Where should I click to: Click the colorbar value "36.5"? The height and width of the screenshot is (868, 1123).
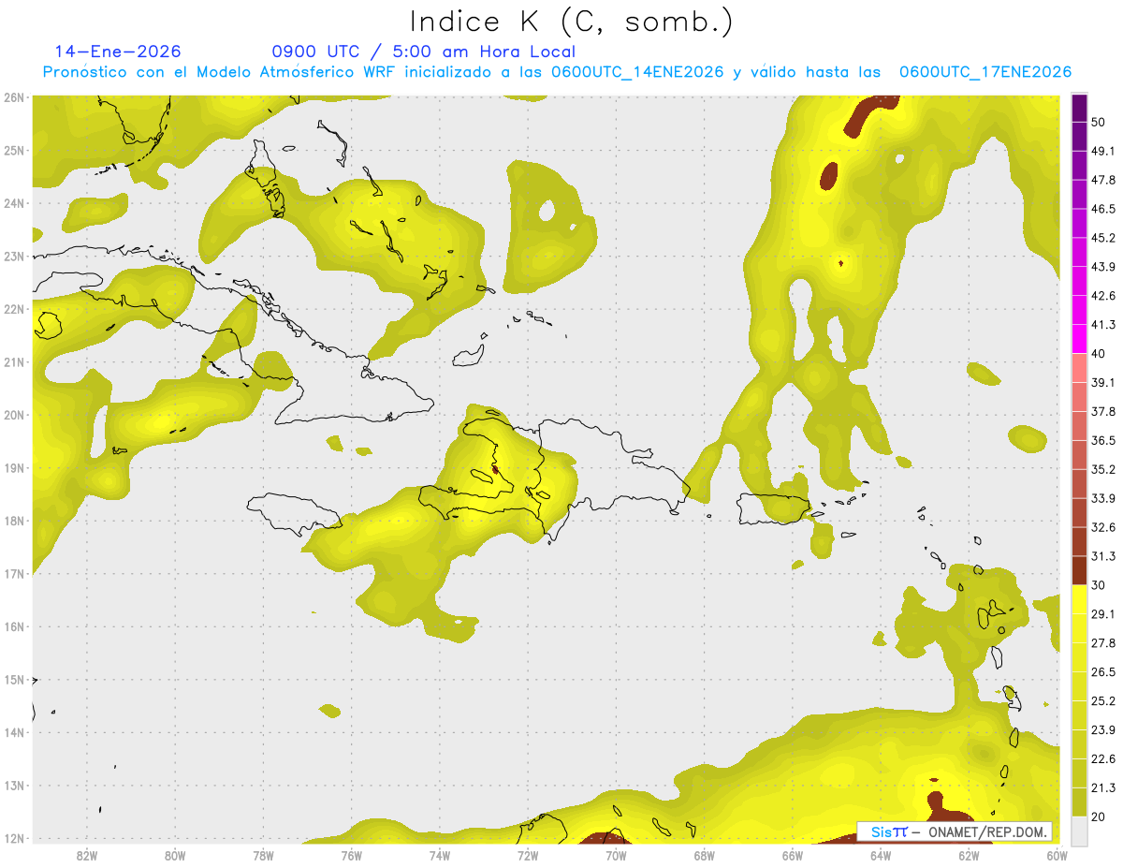[x=1103, y=440]
